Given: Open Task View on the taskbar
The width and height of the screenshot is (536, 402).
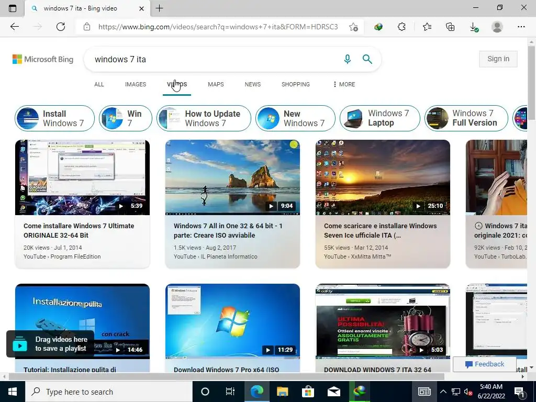Looking at the screenshot, I should click(x=230, y=392).
